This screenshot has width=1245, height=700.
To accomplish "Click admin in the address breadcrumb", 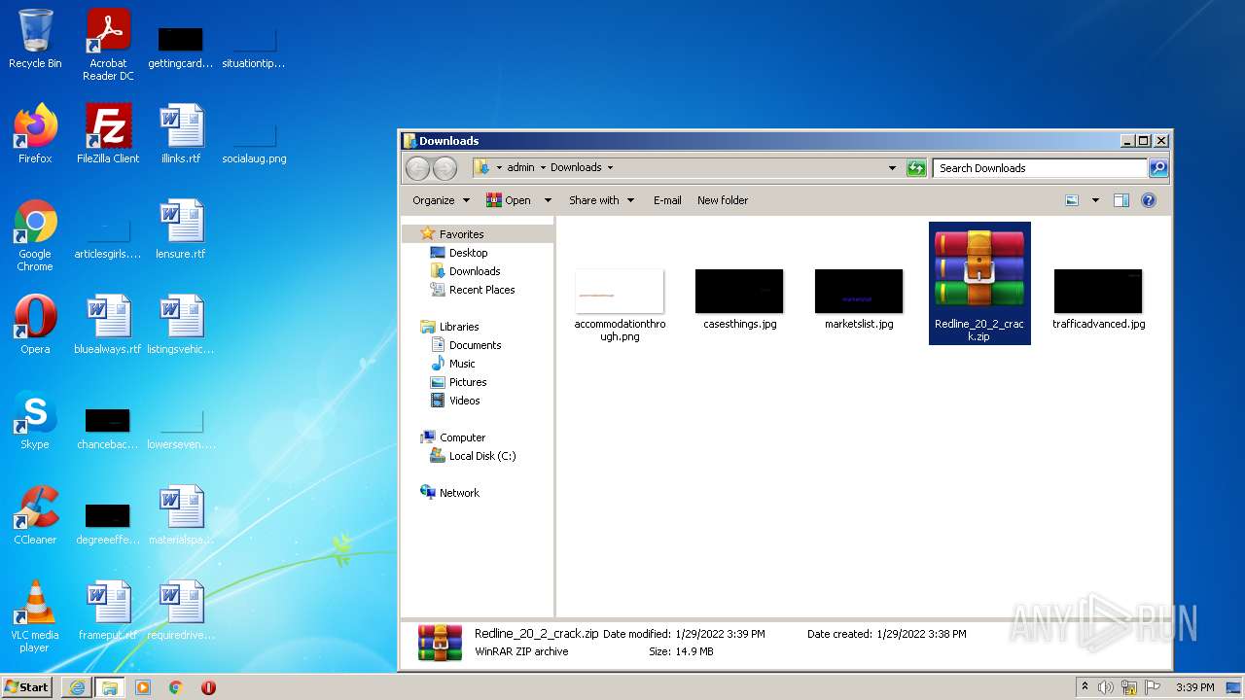I will 520,167.
